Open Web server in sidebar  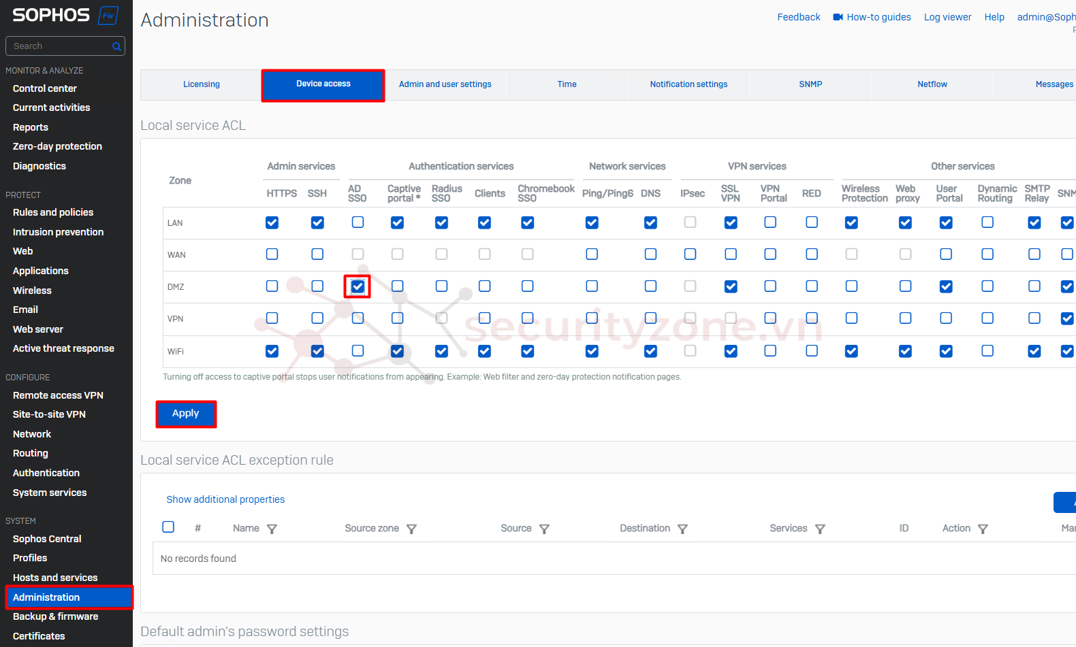38,329
